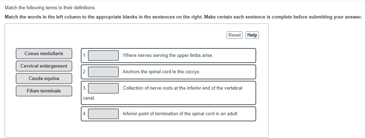
Task: Click the number label '1.'
Action: coord(85,55)
